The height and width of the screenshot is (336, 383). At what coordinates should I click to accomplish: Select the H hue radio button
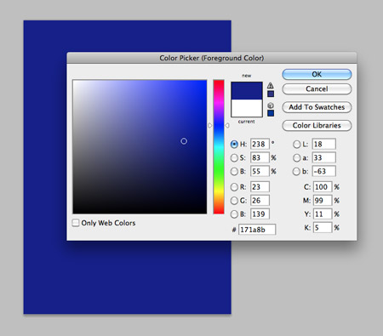point(234,144)
